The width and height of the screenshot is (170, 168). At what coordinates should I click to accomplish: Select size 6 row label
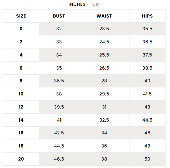click(x=21, y=68)
